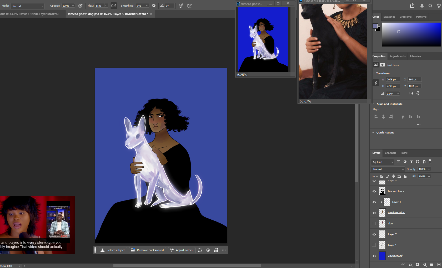Toggle pressure for opacity brush icon

tap(80, 6)
